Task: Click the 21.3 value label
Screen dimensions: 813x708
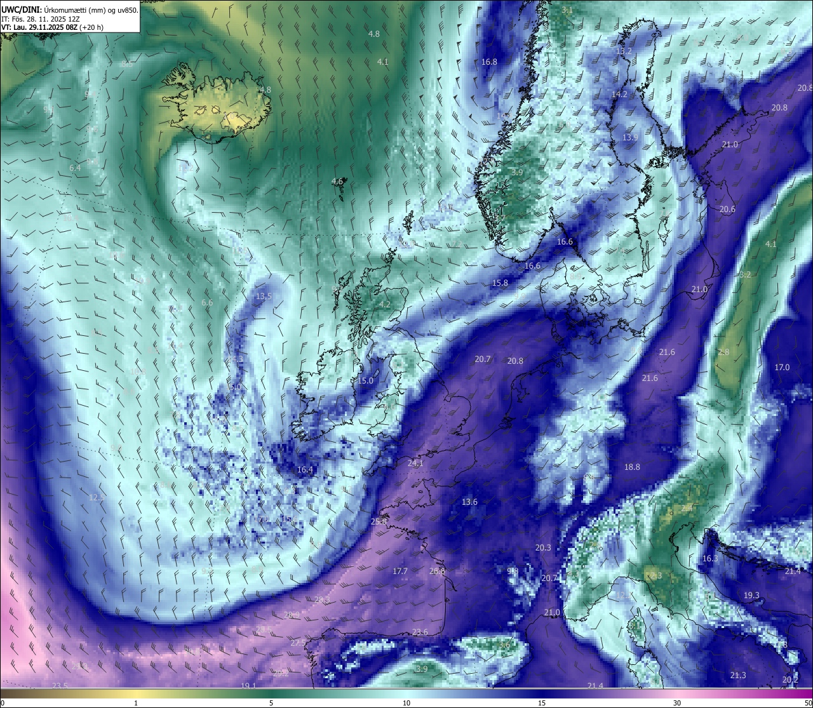Action: (738, 676)
